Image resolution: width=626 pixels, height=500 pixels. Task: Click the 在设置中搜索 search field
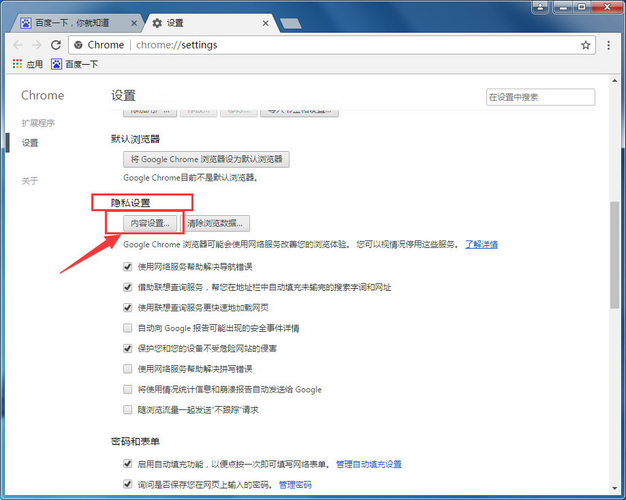540,97
